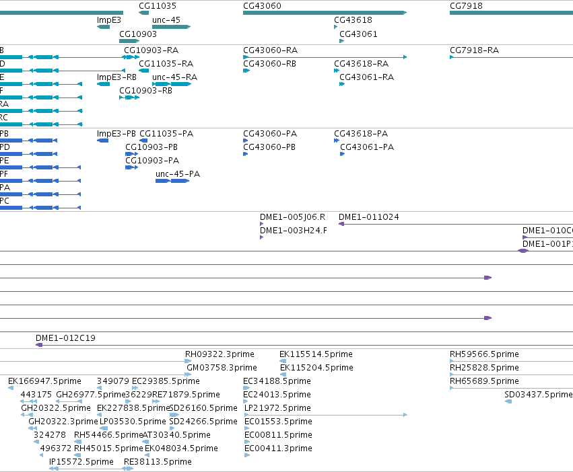Image resolution: width=573 pixels, height=472 pixels.
Task: Select protein CG43061-PA
Action: (x=367, y=147)
